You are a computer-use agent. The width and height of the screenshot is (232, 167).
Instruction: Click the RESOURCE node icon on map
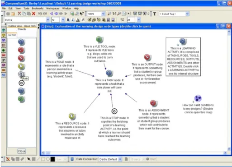click(72, 116)
